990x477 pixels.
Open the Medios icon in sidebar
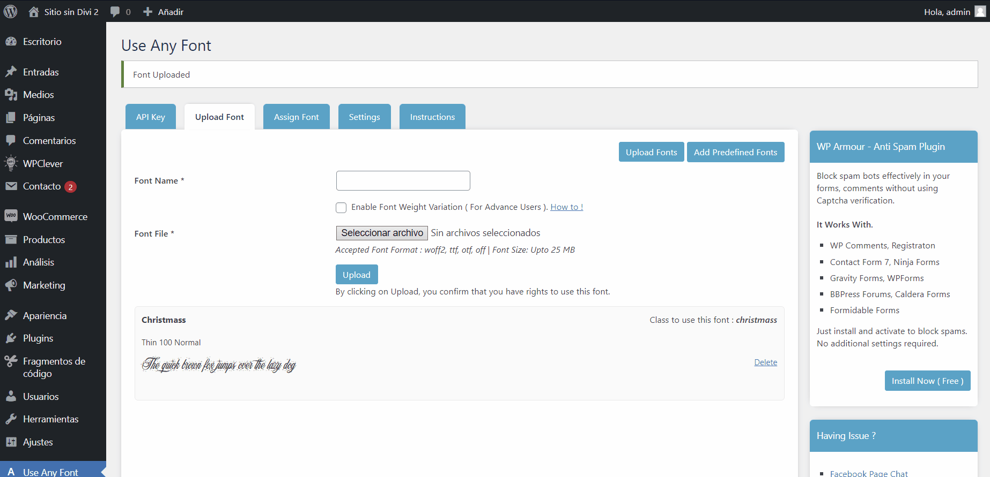coord(11,95)
